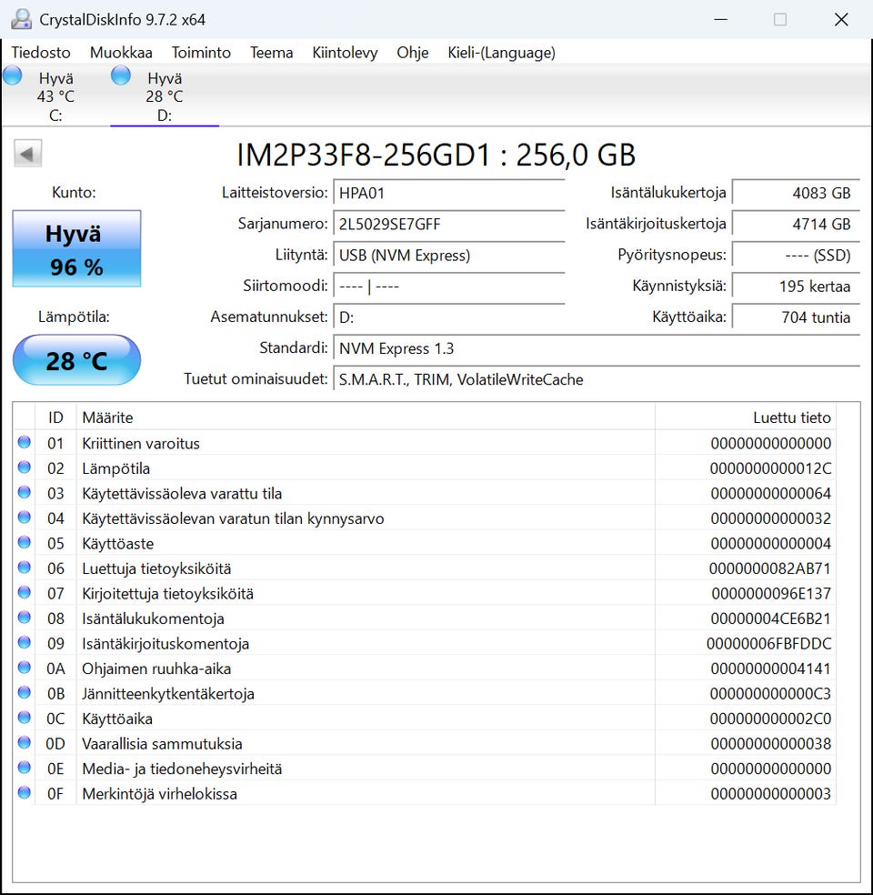Viewport: 873px width, 895px height.
Task: Click the CrystalDiskInfo app icon in title bar
Action: point(20,19)
